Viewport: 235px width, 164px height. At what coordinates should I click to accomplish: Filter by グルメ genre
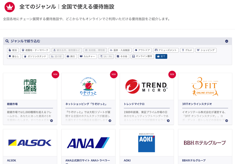[x=187, y=50]
